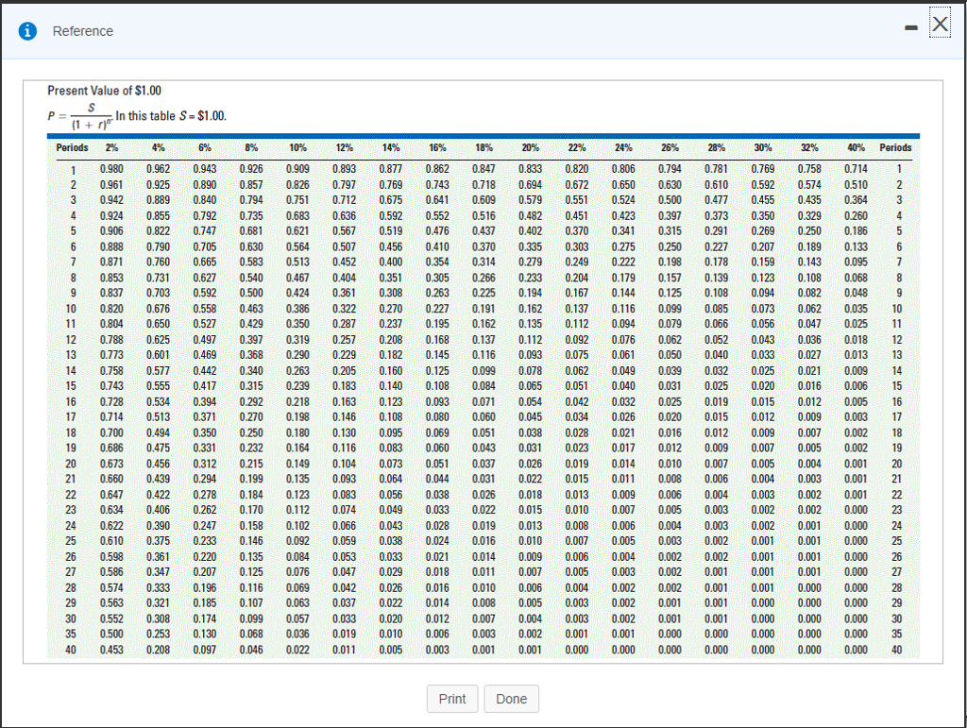The height and width of the screenshot is (728, 967).
Task: Click the 18% column header
Action: click(484, 147)
